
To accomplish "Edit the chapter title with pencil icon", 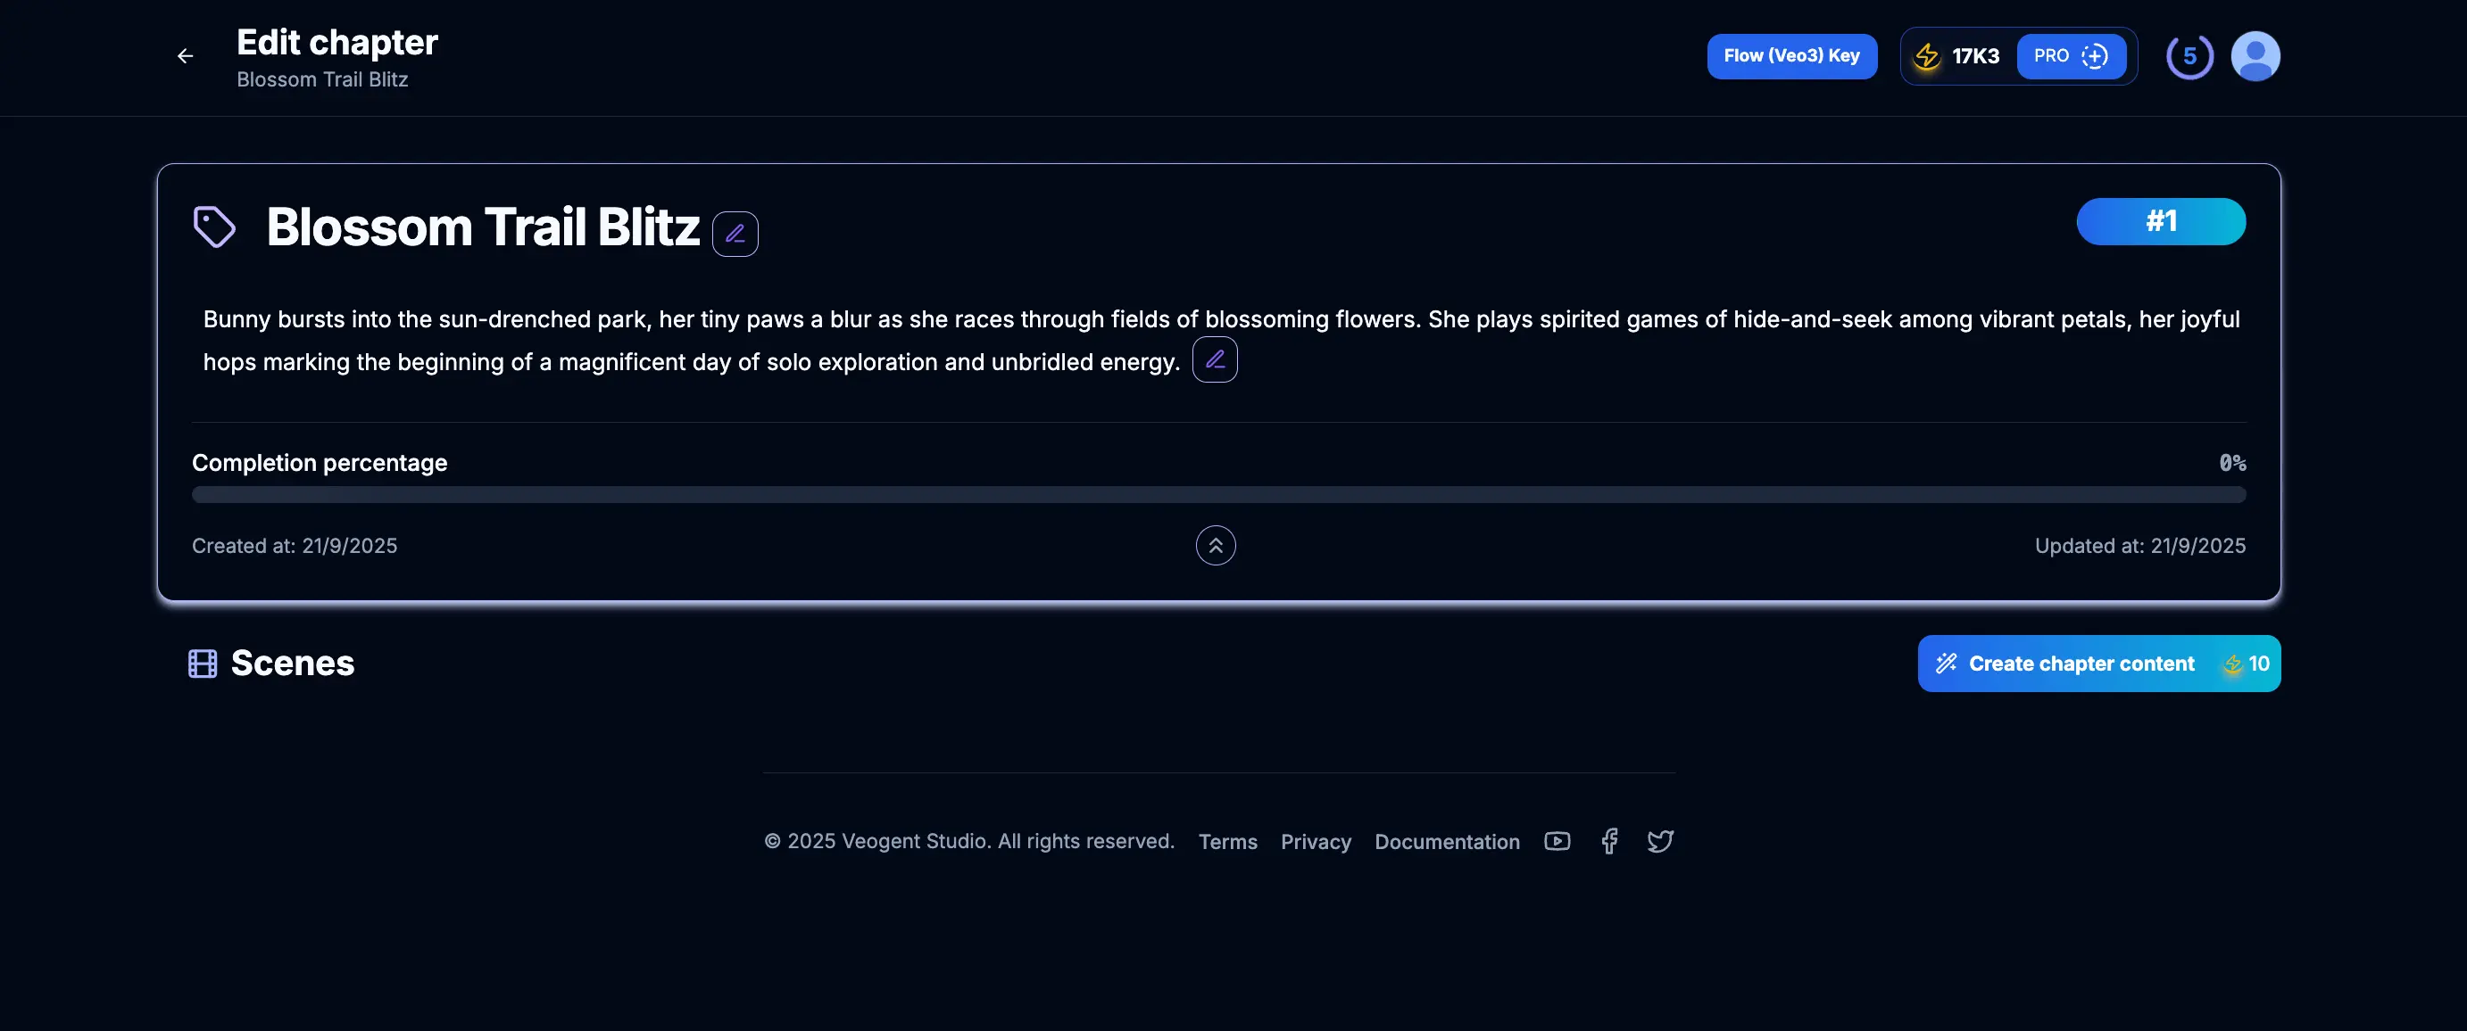I will pos(735,234).
